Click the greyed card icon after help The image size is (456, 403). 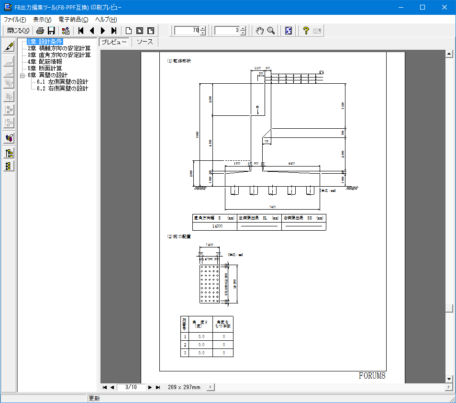[x=317, y=31]
